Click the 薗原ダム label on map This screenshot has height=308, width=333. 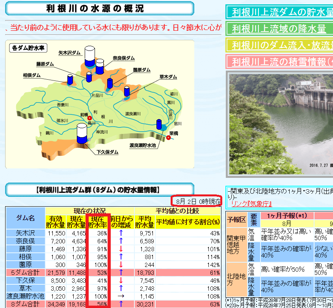click(x=141, y=70)
